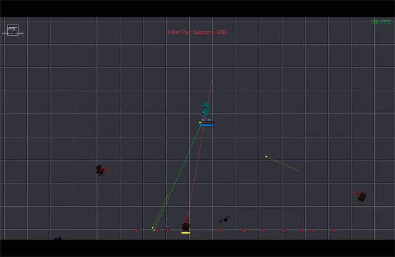Click the leftmost red arrow marker

(136, 230)
